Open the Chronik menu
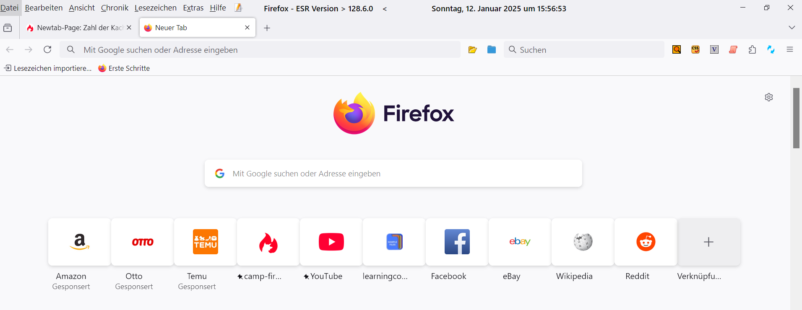Screen dimensions: 802x310 point(115,8)
